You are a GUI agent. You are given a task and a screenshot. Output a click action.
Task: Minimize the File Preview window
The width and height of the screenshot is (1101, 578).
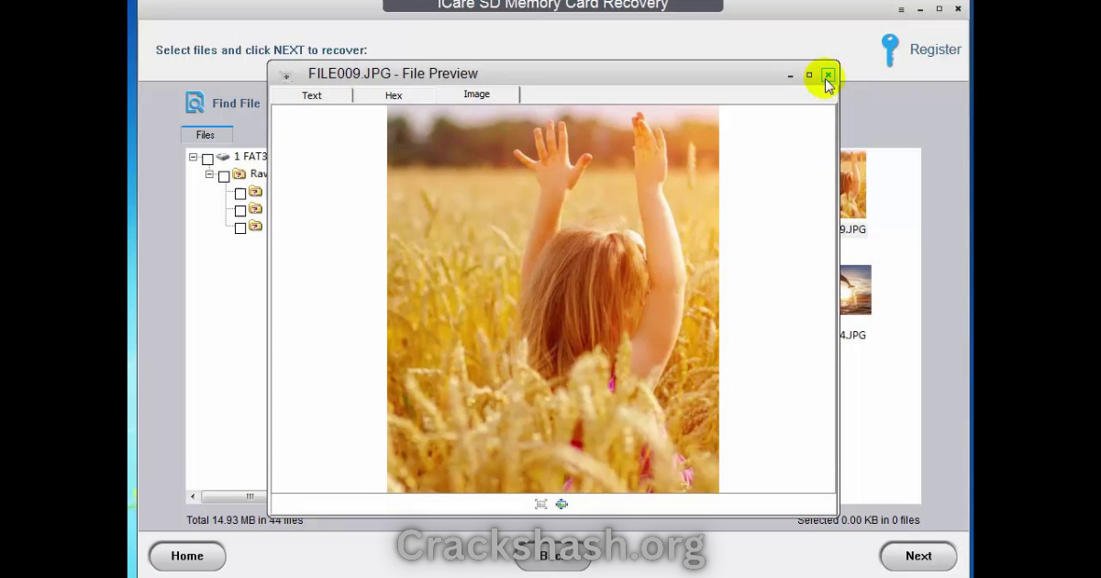coord(790,75)
